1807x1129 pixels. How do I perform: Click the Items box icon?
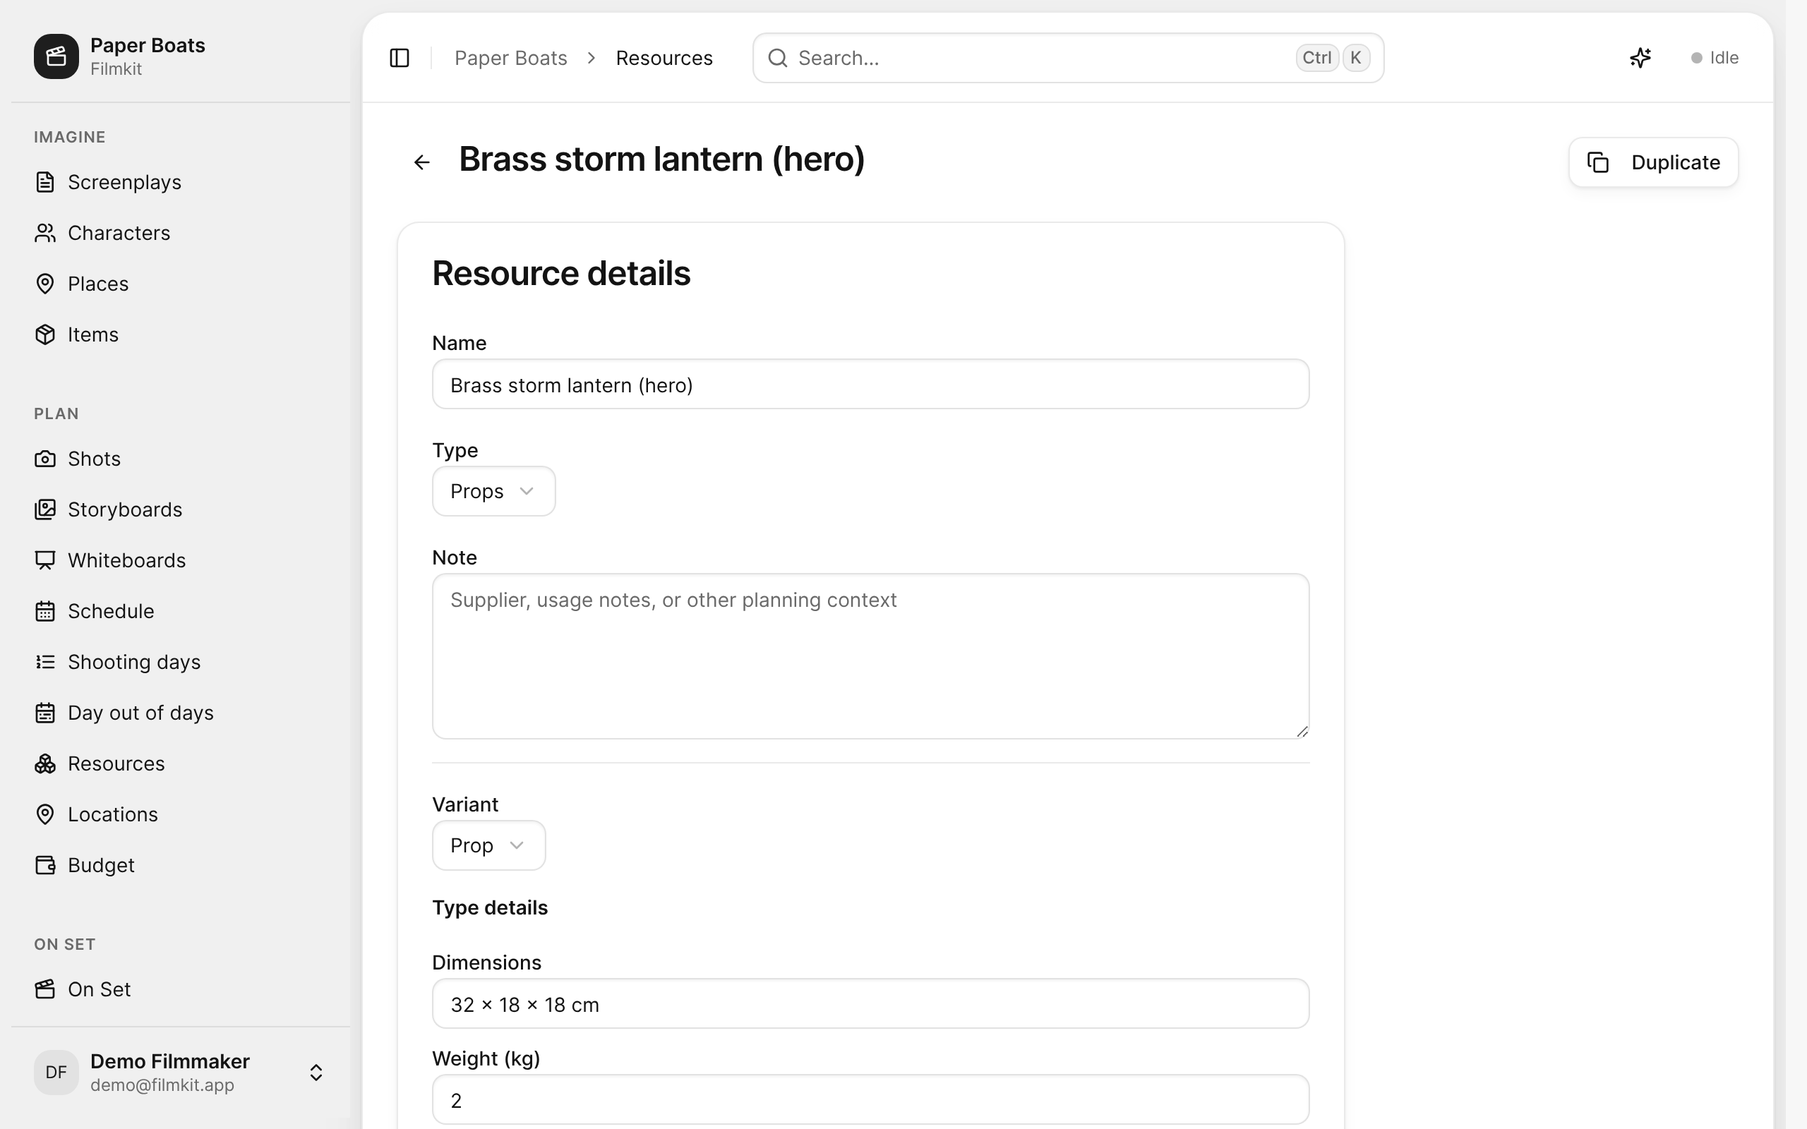(x=44, y=334)
